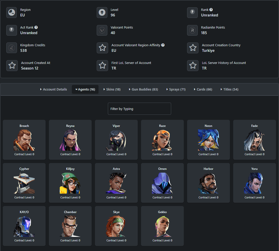Select the Killjoy agent portrait
279x251 pixels.
(x=70, y=183)
